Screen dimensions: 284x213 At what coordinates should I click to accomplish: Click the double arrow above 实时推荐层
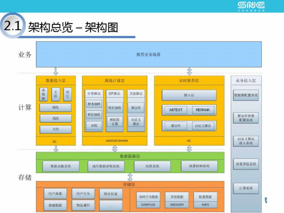click(x=189, y=71)
